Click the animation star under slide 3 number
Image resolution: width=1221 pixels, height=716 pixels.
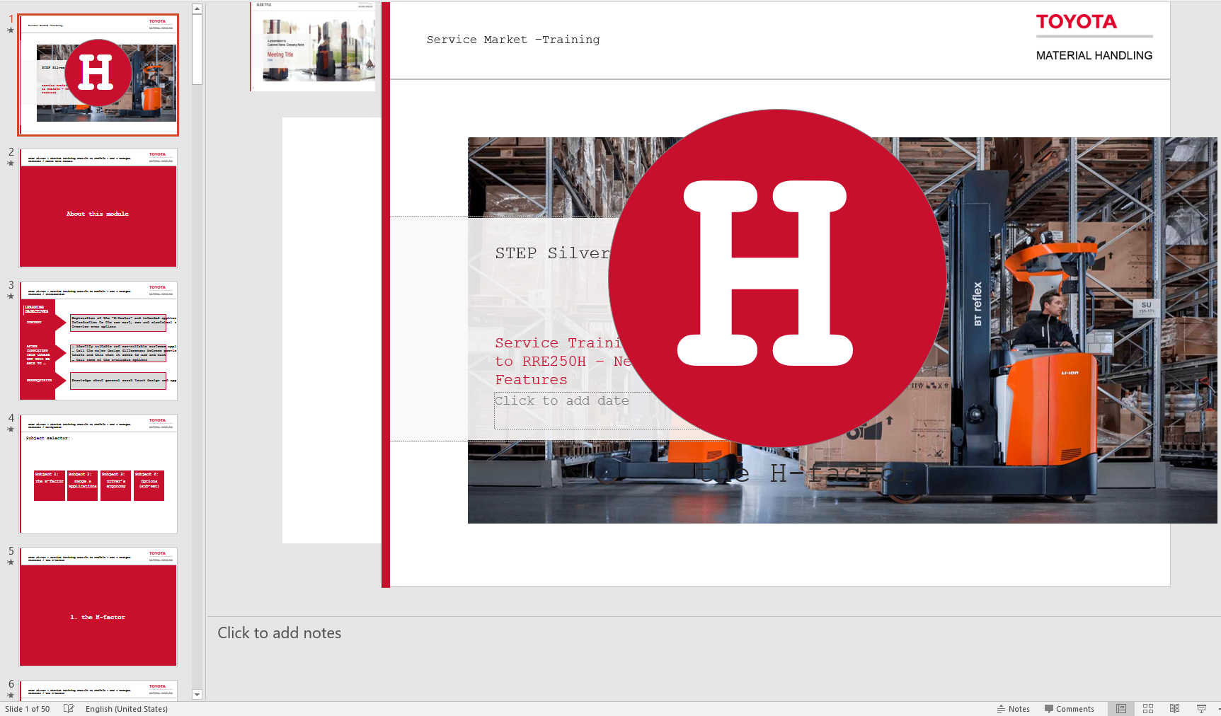(x=11, y=296)
